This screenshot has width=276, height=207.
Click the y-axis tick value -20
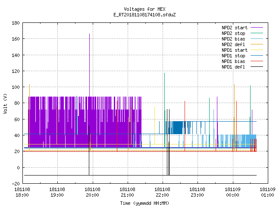(16, 184)
